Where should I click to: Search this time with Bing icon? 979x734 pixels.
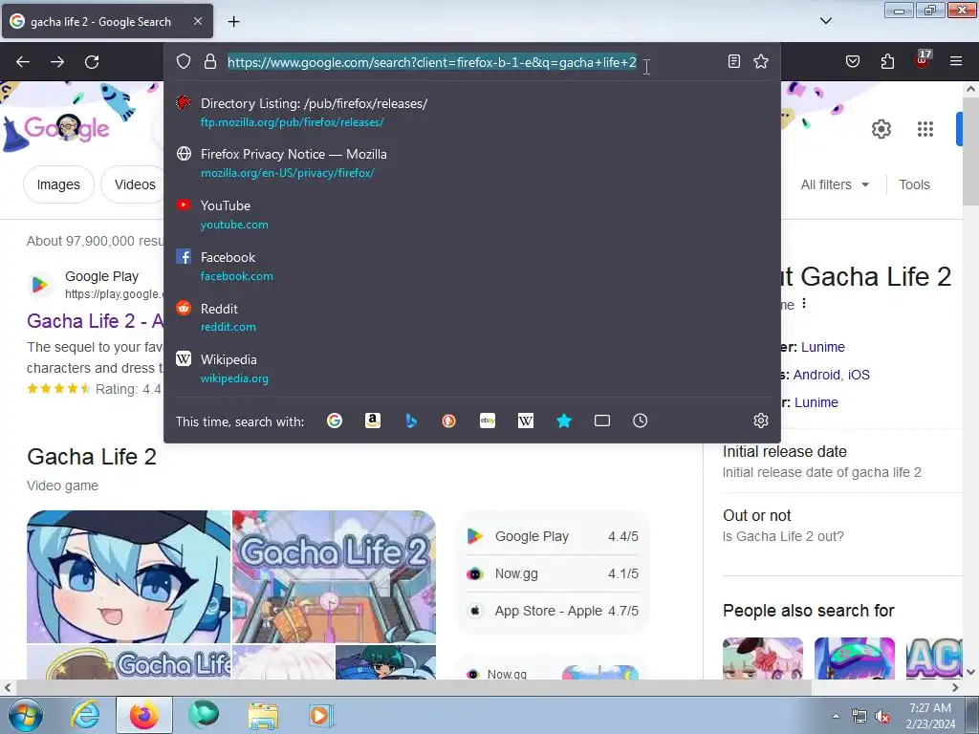(411, 421)
